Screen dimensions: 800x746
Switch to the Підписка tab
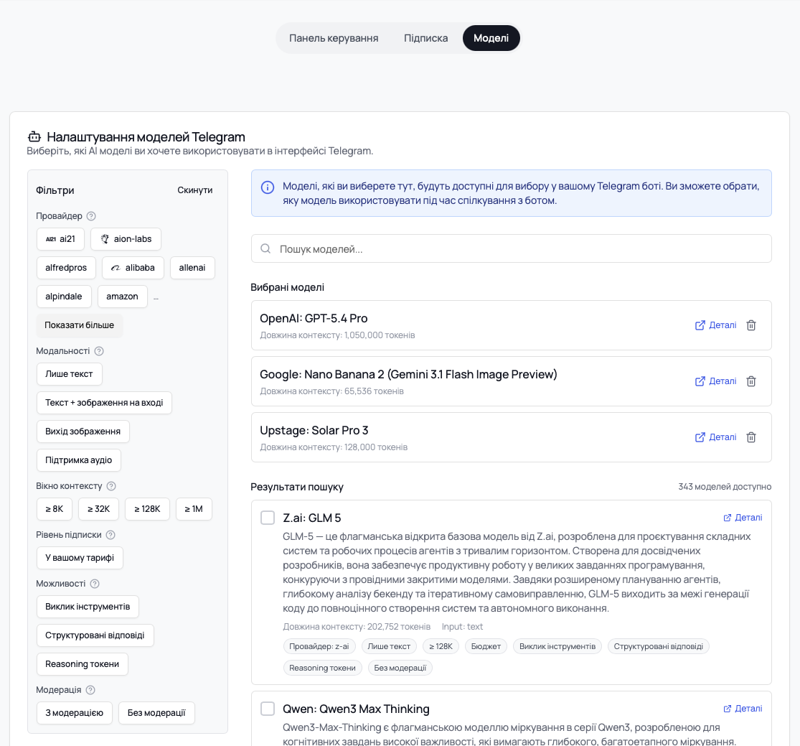tap(425, 38)
